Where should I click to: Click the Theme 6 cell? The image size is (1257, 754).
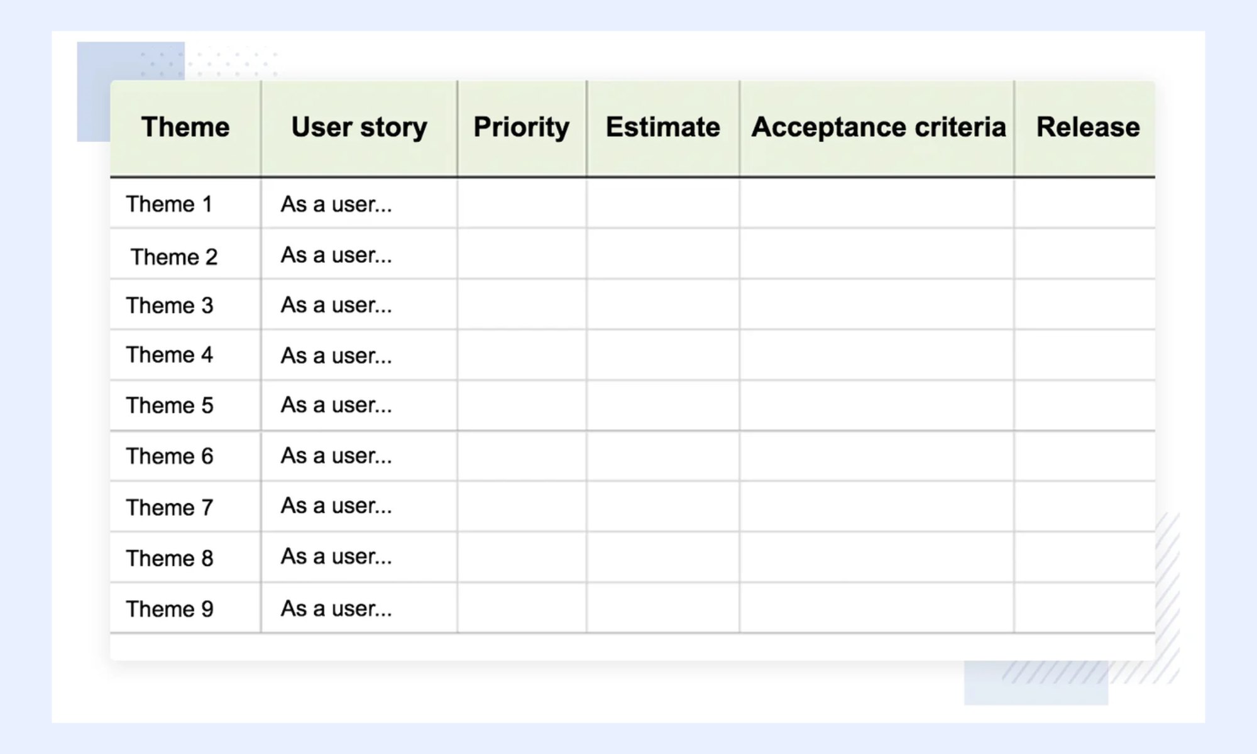tap(185, 456)
